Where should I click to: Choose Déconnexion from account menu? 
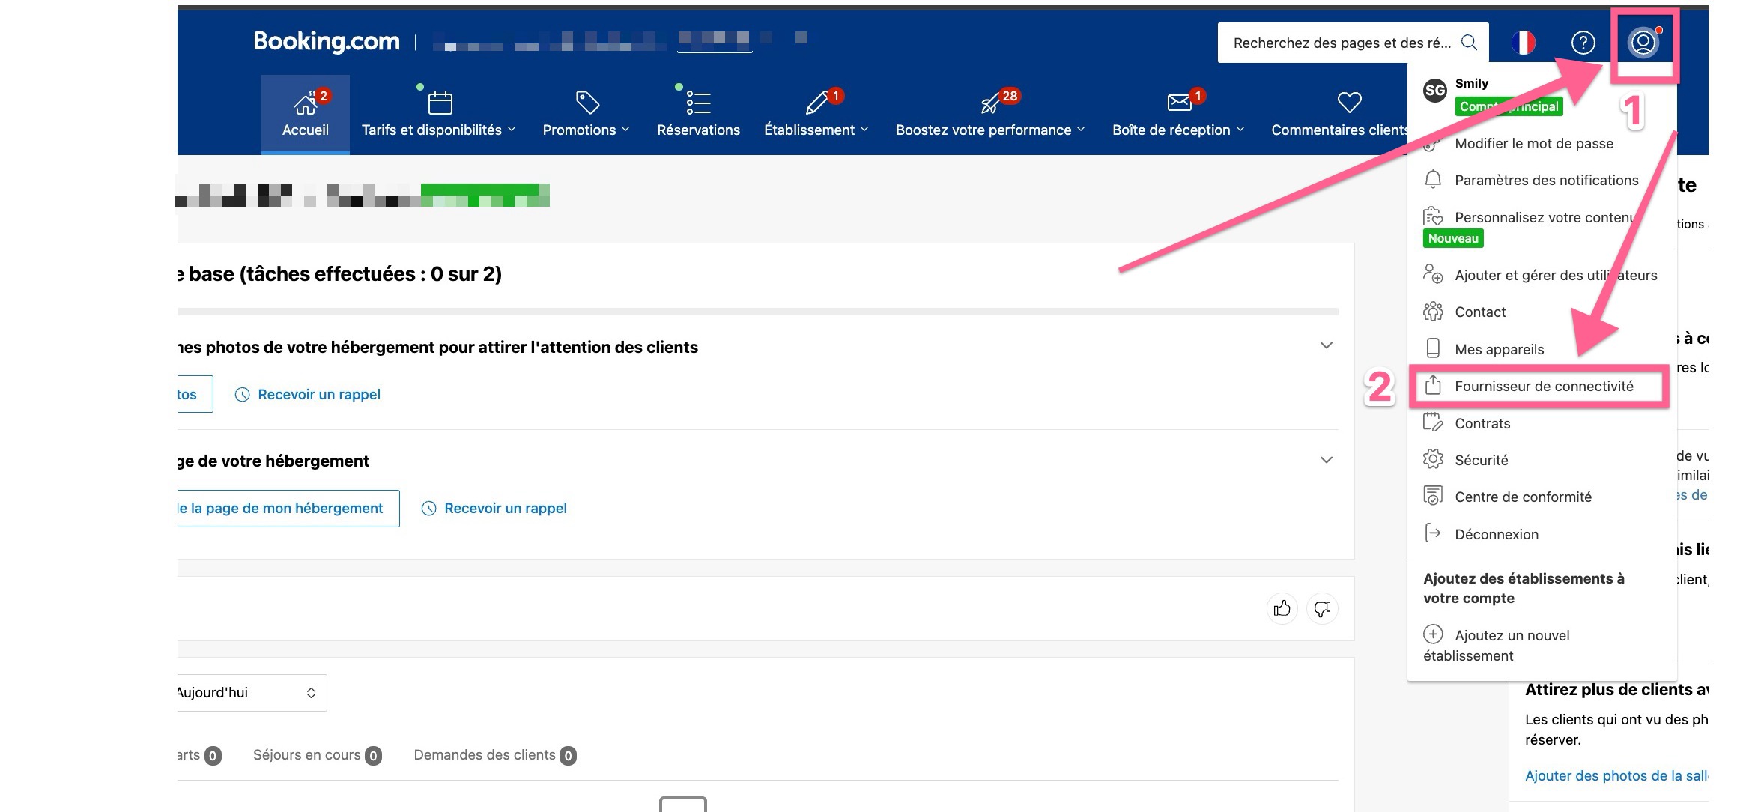pos(1496,534)
